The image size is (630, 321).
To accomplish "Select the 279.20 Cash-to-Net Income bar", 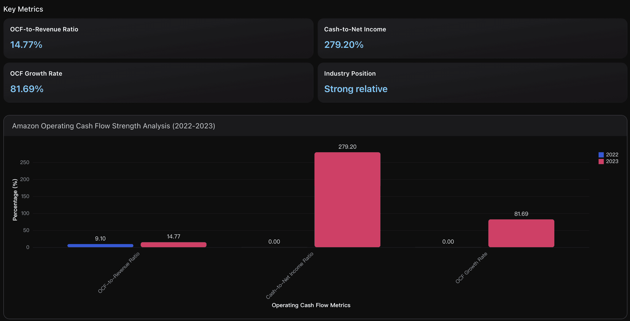I will click(347, 200).
